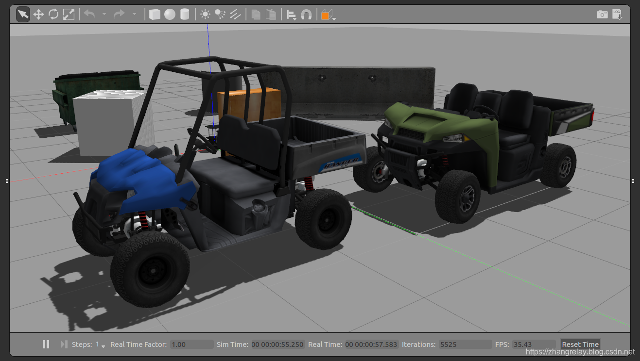This screenshot has height=361, width=640.
Task: Pause the simulation
Action: (46, 344)
